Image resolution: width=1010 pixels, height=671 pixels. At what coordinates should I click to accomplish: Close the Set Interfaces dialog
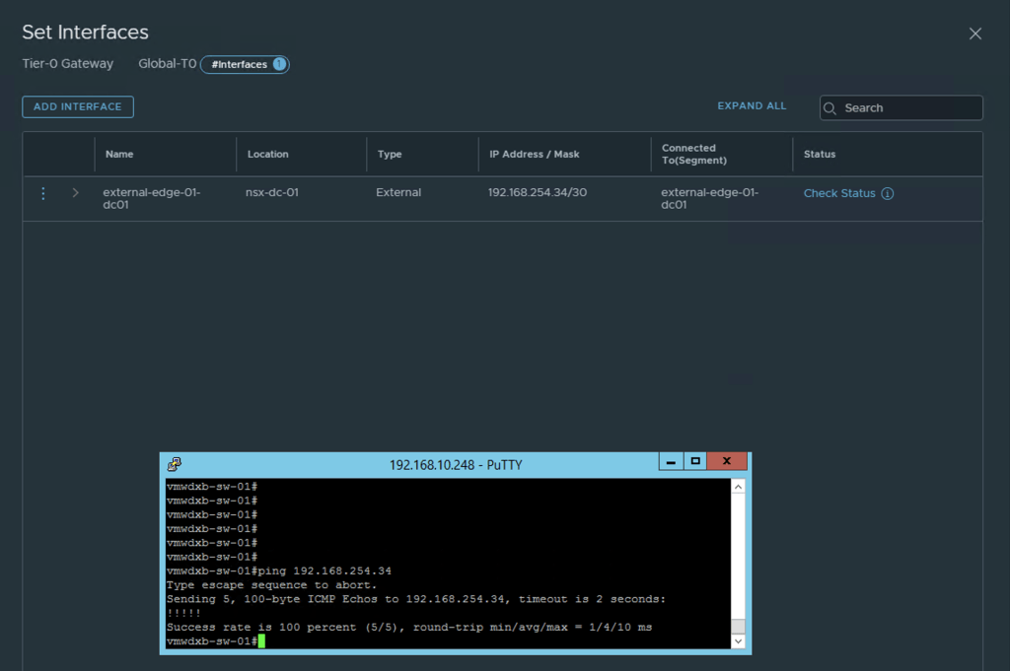pos(974,34)
